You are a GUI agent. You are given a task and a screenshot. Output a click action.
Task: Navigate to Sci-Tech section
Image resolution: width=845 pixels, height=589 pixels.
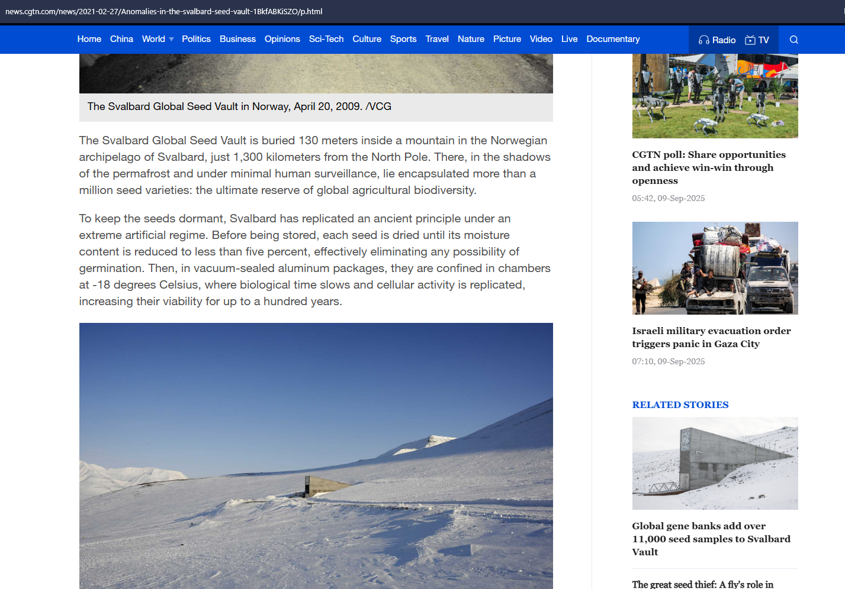326,39
